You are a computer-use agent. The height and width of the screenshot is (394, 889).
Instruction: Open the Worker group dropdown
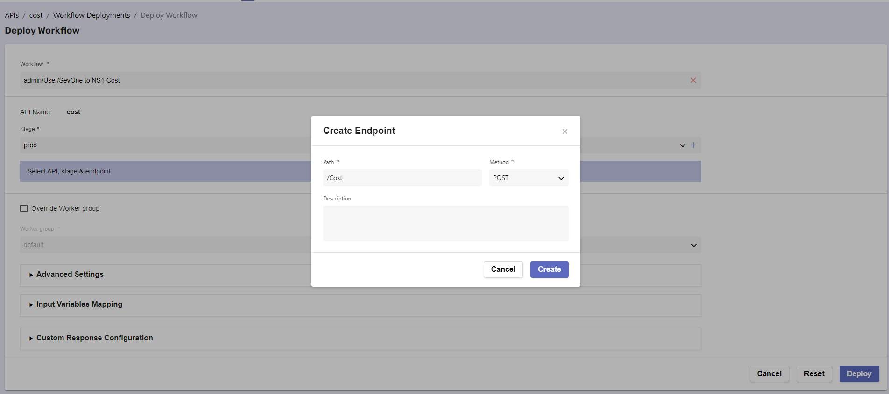pyautogui.click(x=360, y=245)
